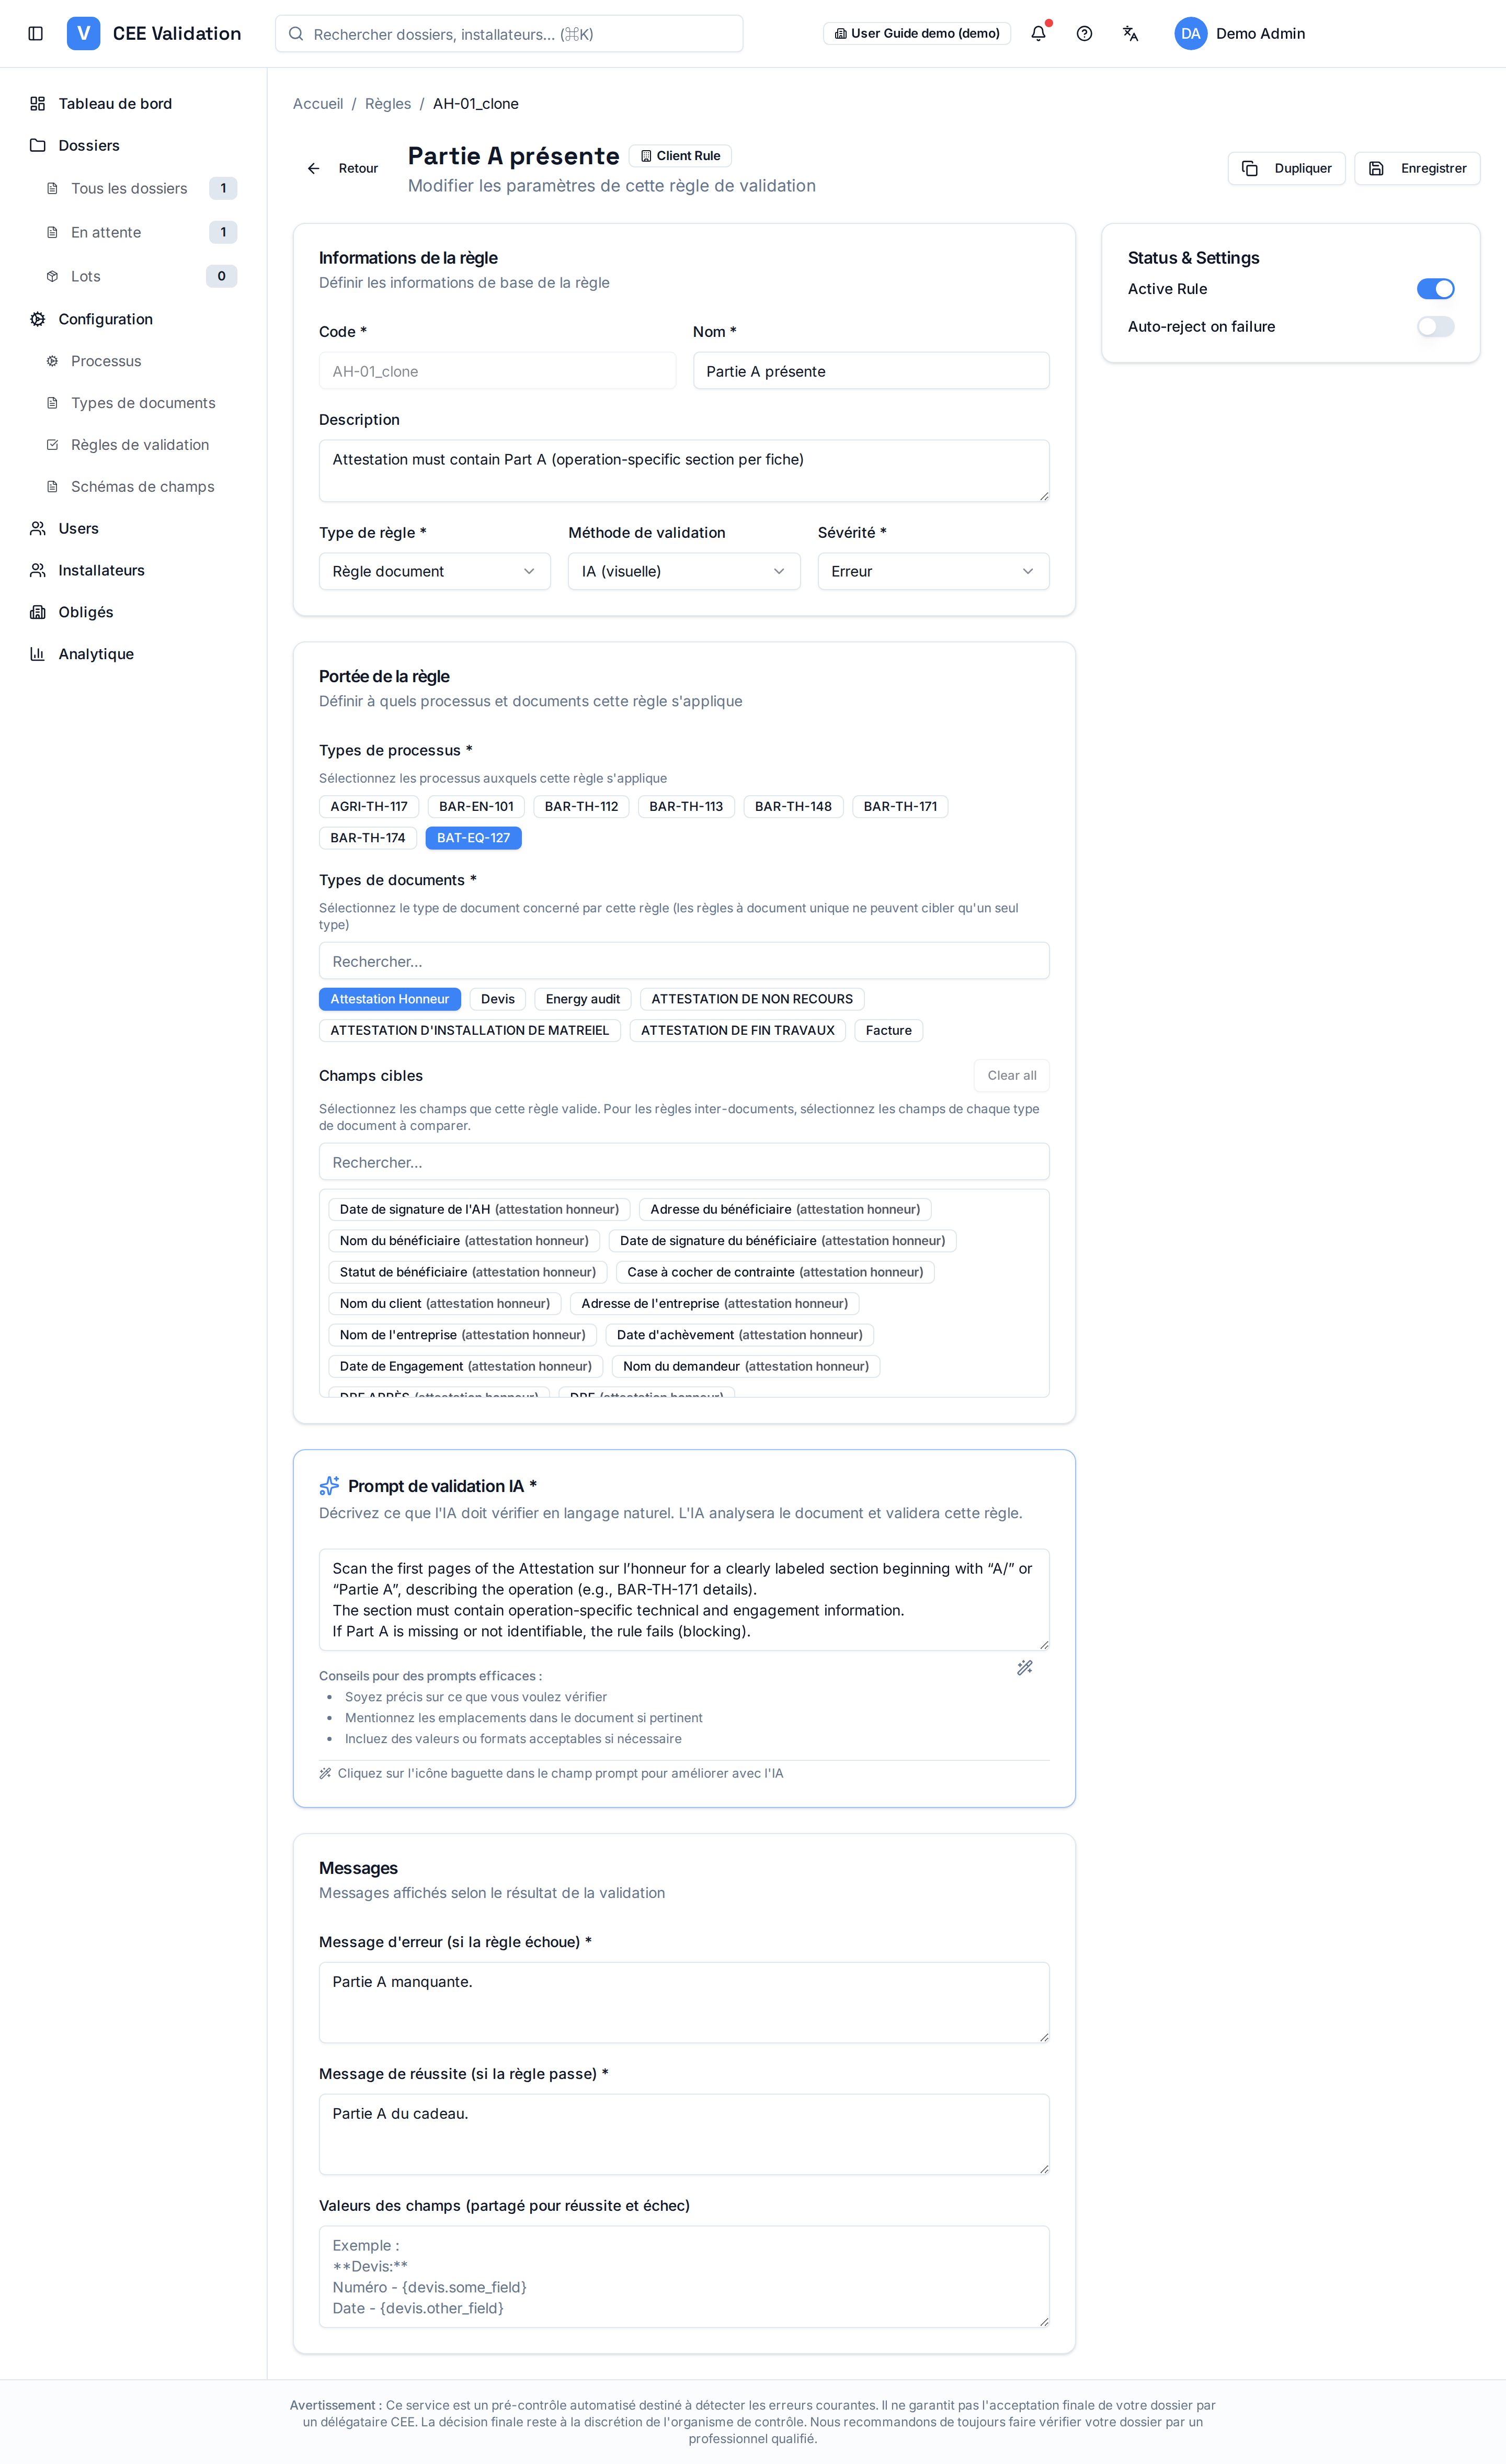Click the DA user avatar
Image resolution: width=1506 pixels, height=2464 pixels.
pyautogui.click(x=1190, y=33)
